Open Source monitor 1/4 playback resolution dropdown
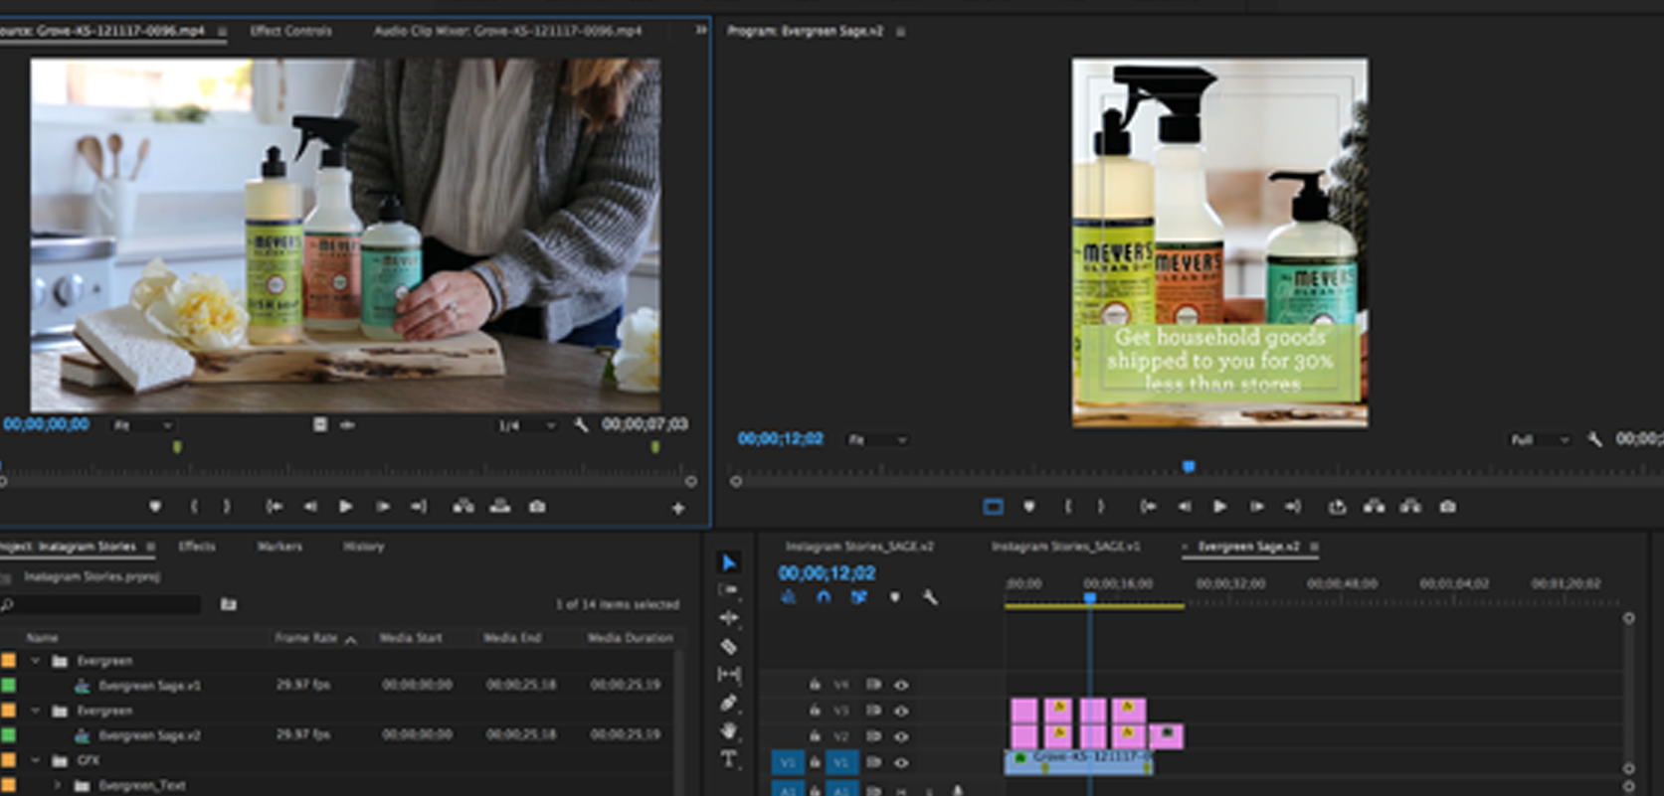1664x796 pixels. (526, 425)
